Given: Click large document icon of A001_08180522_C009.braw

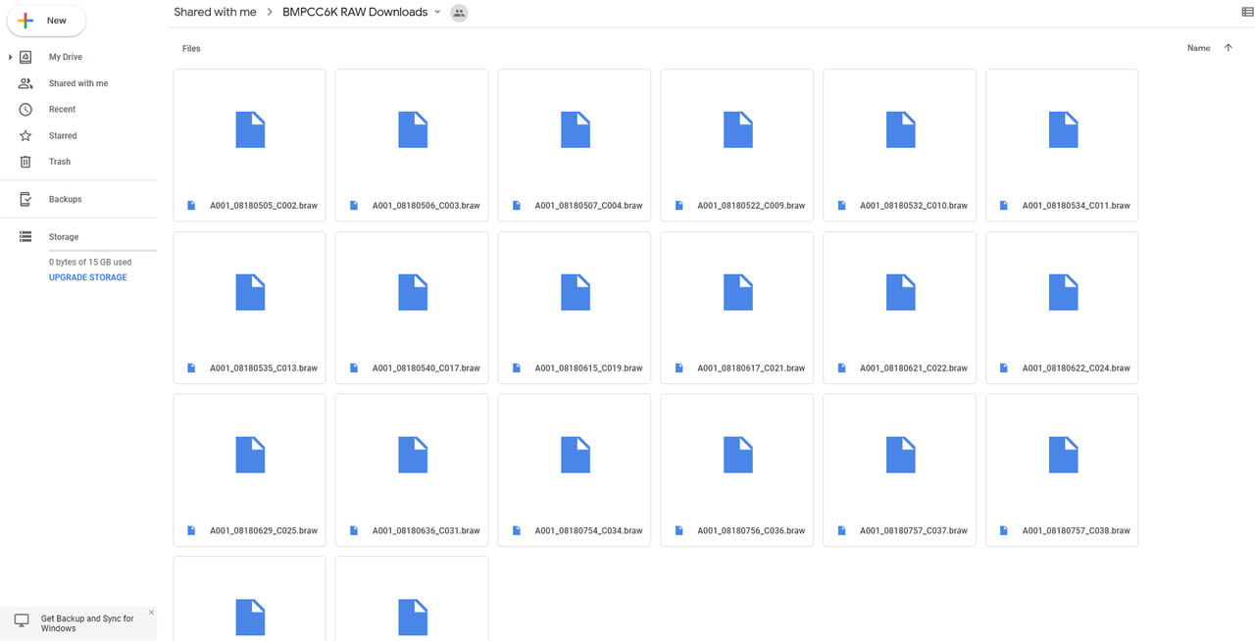Looking at the screenshot, I should click(x=738, y=130).
